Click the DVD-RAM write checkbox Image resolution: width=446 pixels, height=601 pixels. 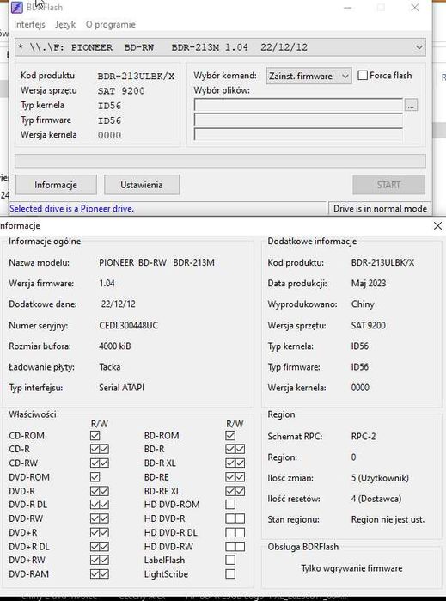click(104, 573)
